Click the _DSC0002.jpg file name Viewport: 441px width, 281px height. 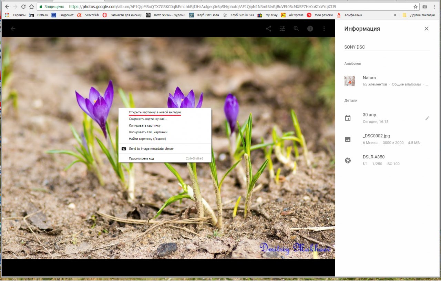(x=376, y=136)
